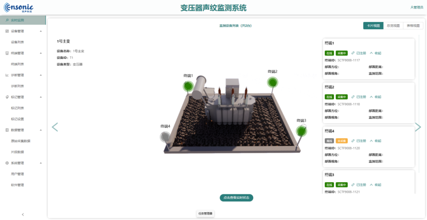Collapse the 设备管理 menu chevron

tap(41, 31)
